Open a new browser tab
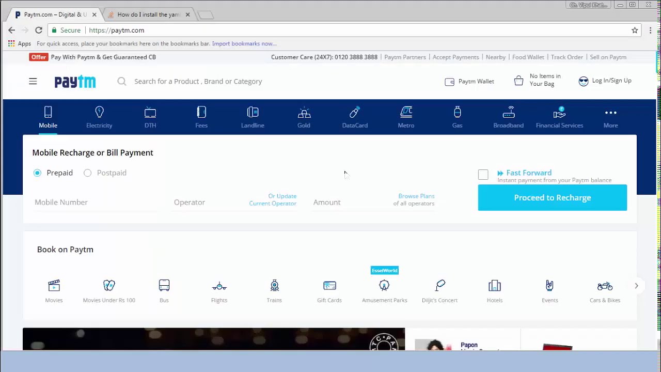The height and width of the screenshot is (372, 661). click(x=206, y=15)
